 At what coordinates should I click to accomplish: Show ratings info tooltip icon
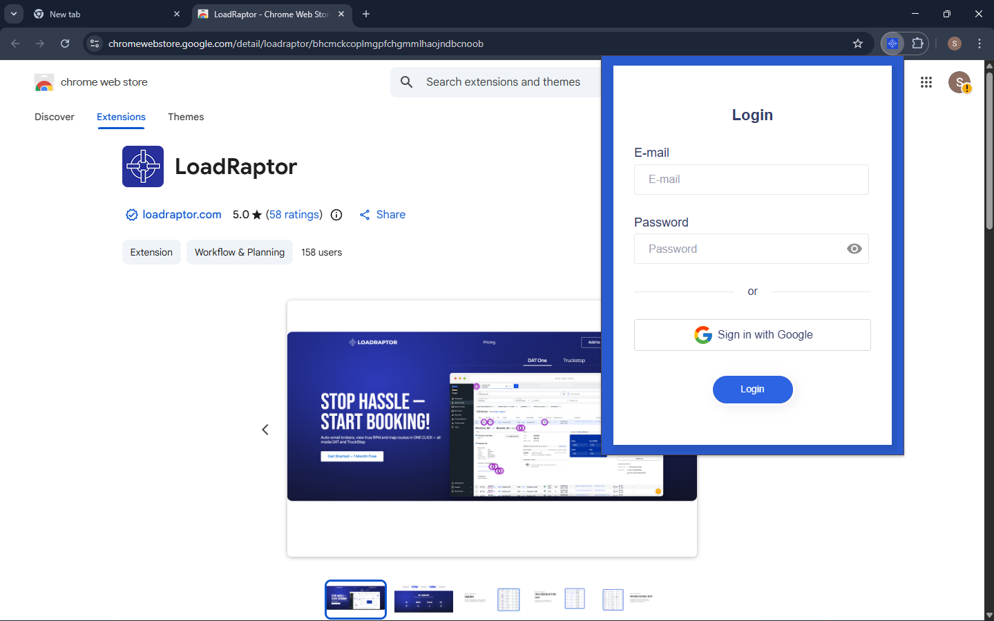coord(336,215)
